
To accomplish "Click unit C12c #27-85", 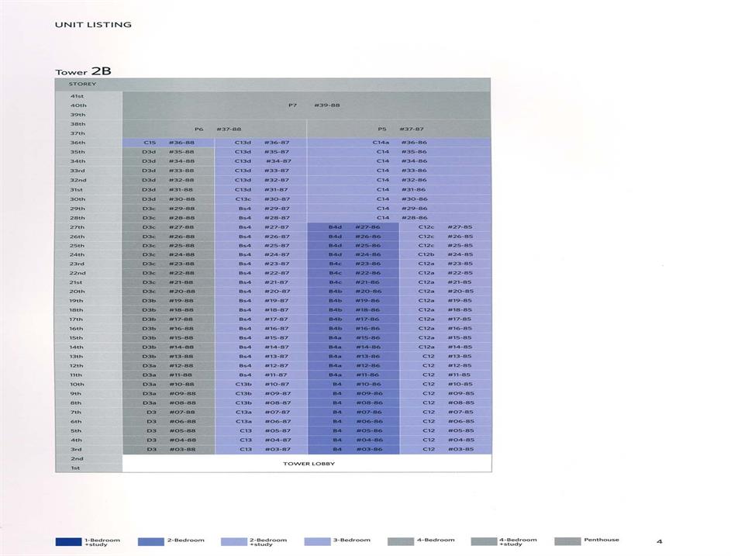I will [x=445, y=227].
